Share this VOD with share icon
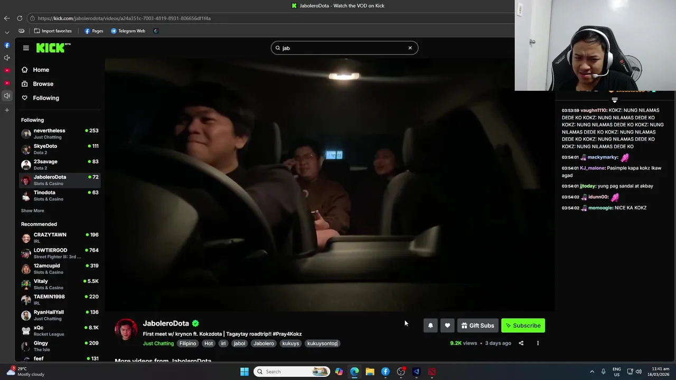The image size is (676, 380). tap(521, 343)
